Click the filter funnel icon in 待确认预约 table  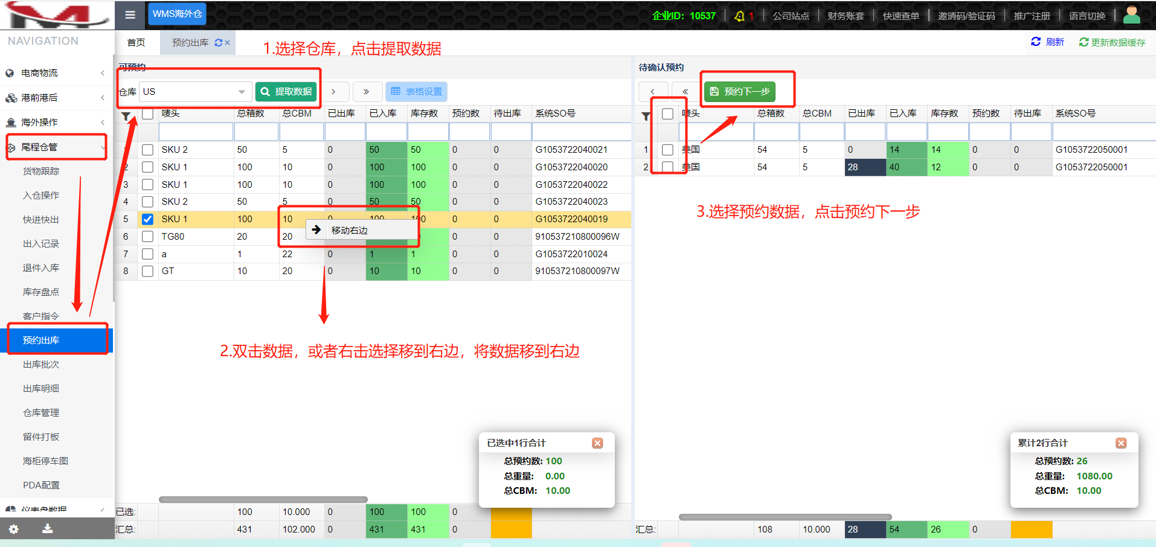646,117
